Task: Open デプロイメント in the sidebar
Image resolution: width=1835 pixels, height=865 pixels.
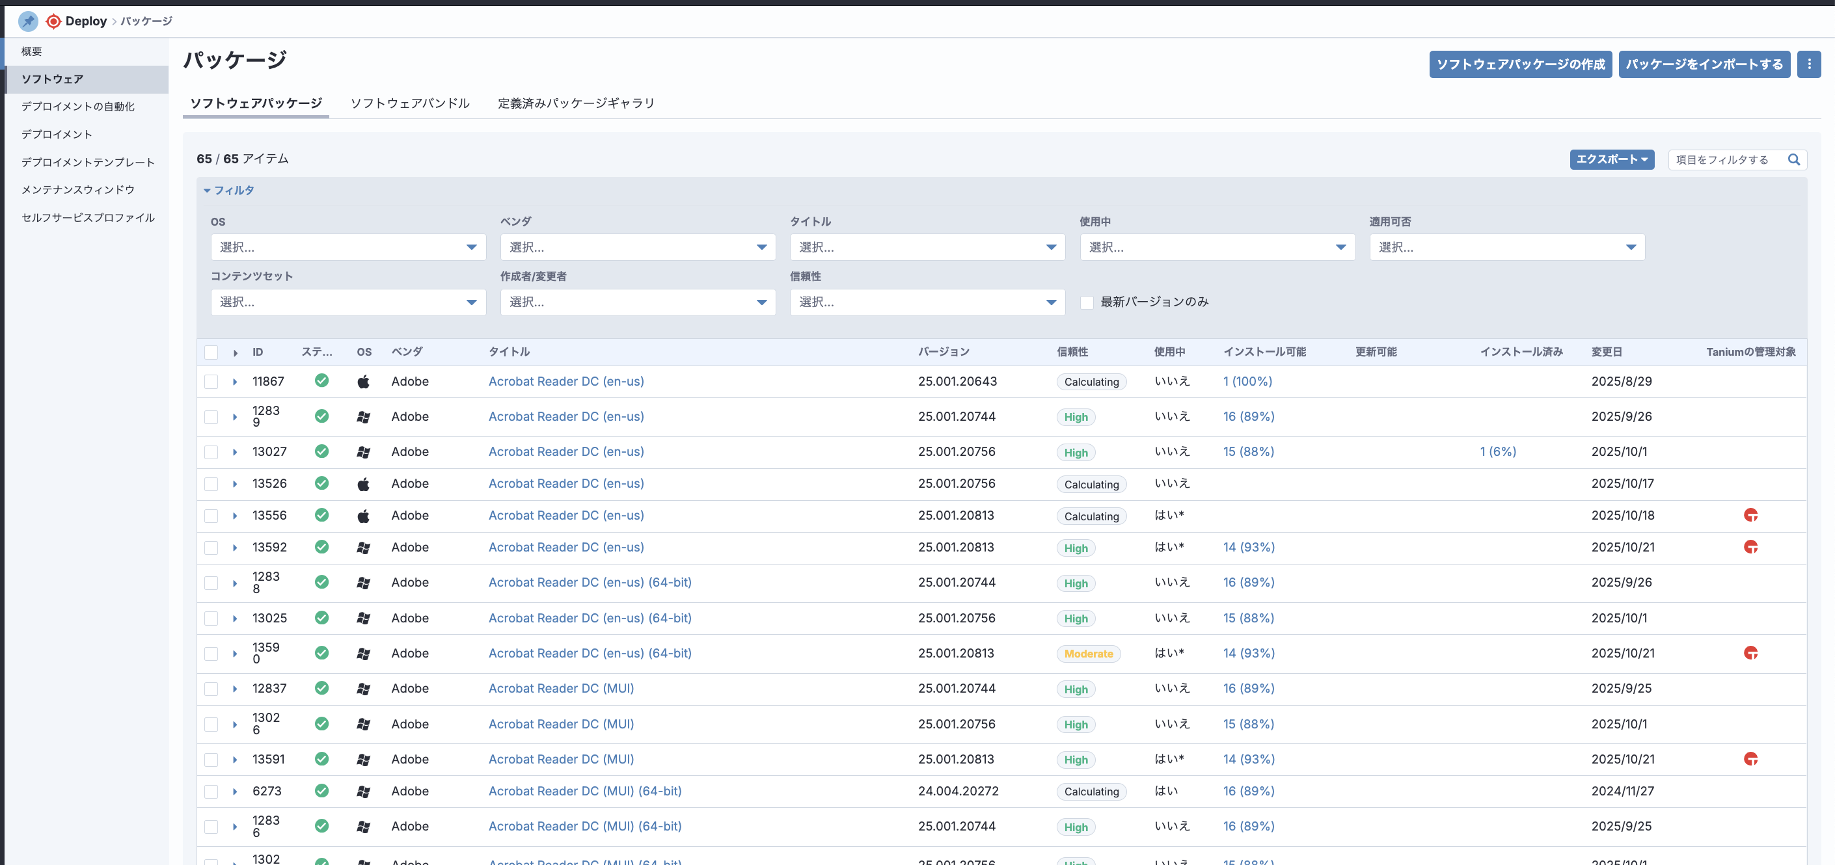Action: (57, 134)
